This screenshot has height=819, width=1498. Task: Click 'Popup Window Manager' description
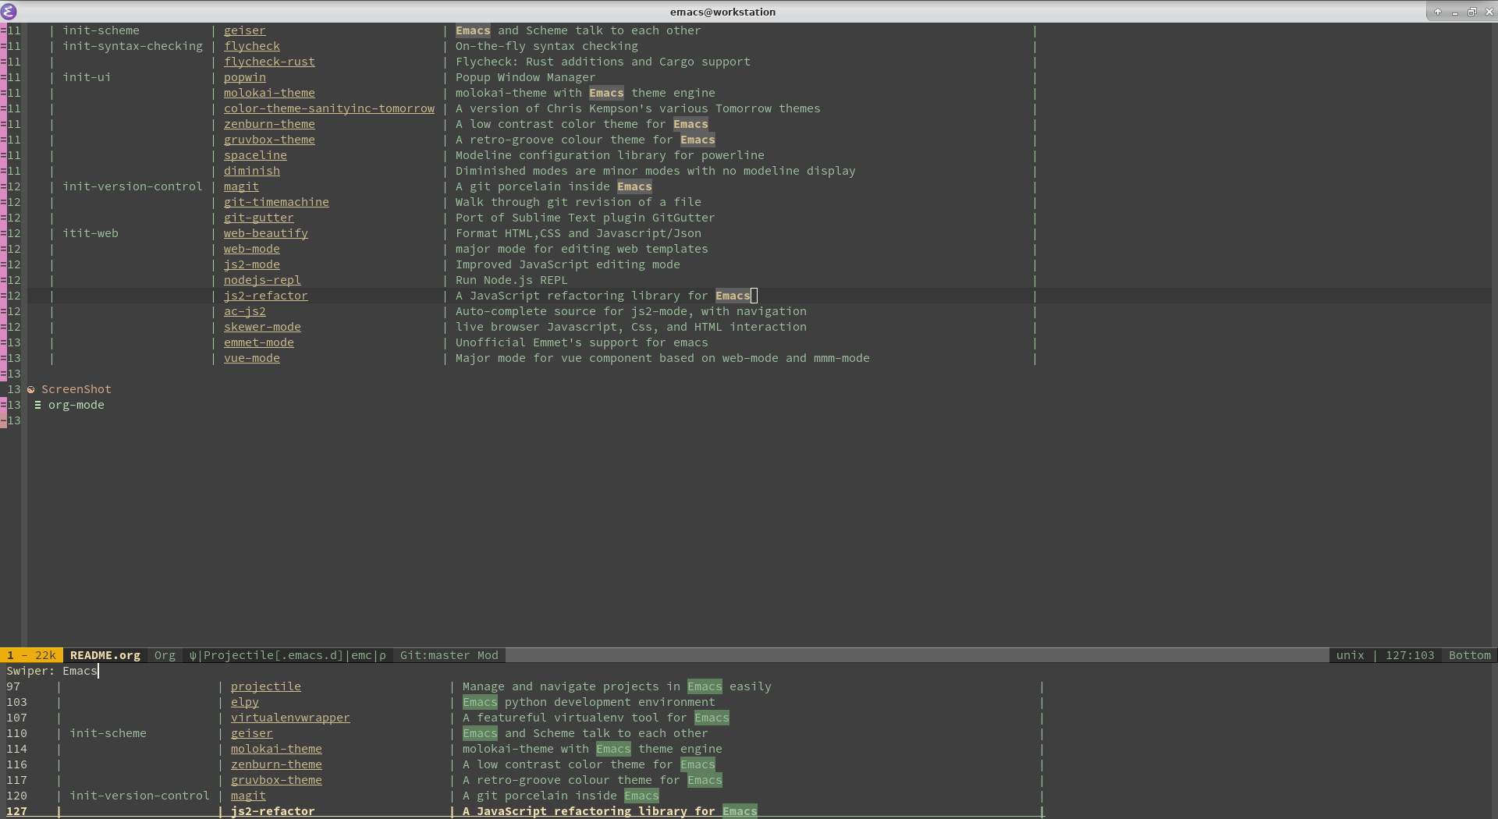click(525, 77)
